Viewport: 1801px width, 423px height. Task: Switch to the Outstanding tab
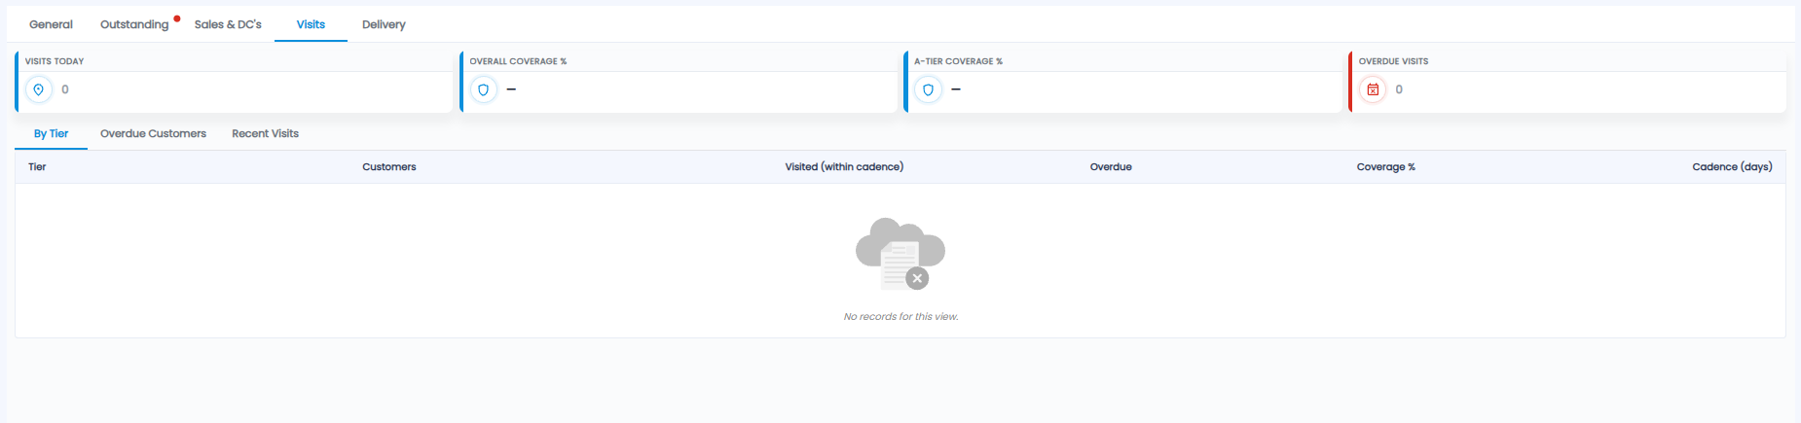pyautogui.click(x=134, y=24)
